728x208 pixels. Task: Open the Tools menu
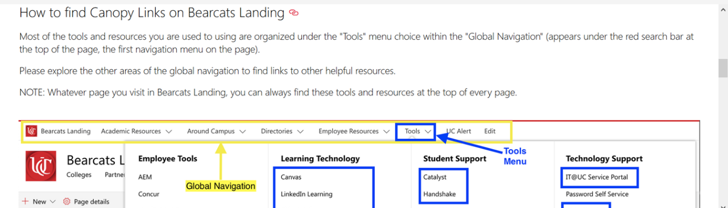tap(416, 131)
